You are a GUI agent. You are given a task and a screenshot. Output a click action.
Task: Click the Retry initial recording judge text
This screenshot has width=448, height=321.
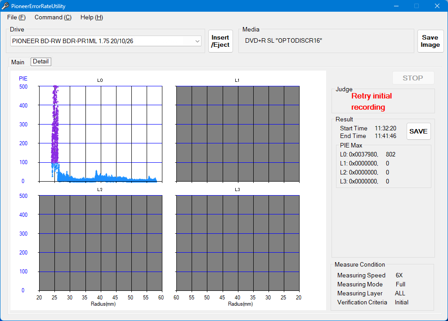[x=372, y=102]
